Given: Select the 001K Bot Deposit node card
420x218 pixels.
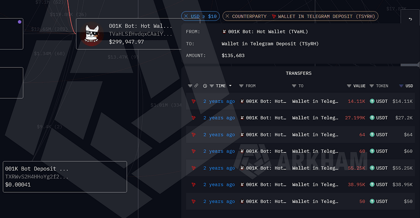Looking at the screenshot, I should (65, 177).
